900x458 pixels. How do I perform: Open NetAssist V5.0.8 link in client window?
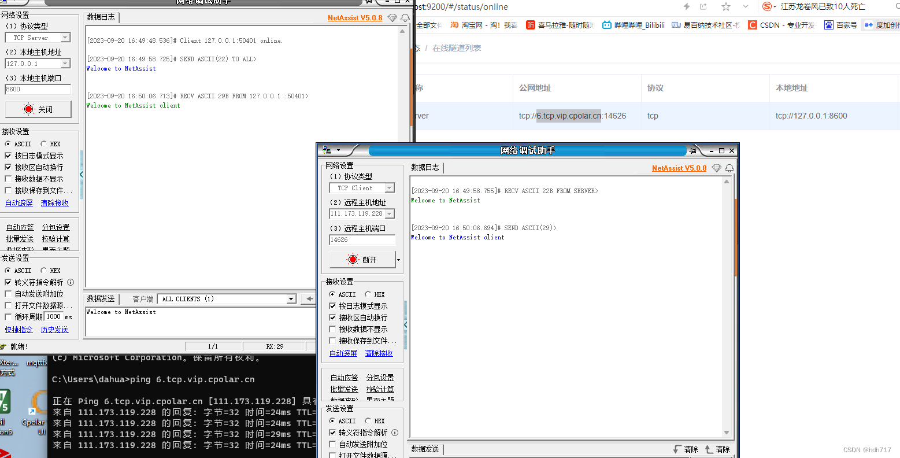[679, 168]
